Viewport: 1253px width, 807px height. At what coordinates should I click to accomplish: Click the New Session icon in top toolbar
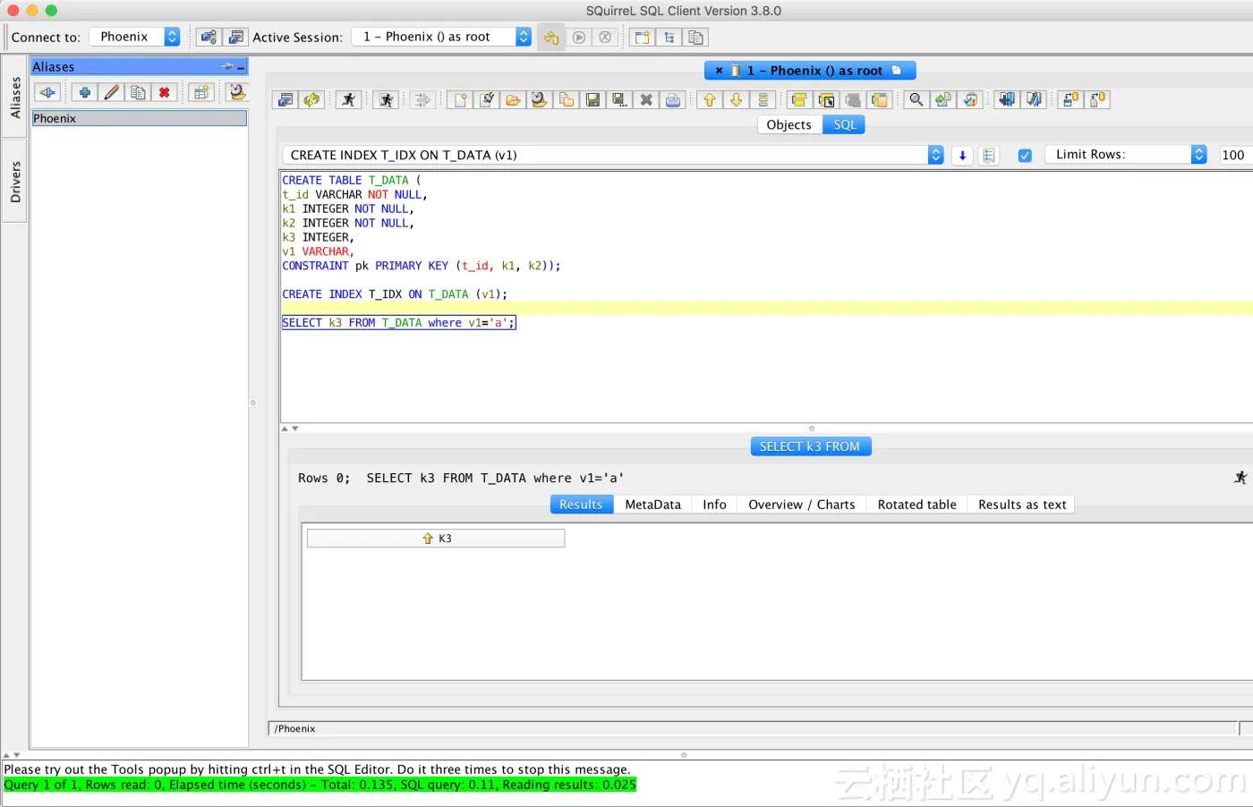click(x=642, y=37)
